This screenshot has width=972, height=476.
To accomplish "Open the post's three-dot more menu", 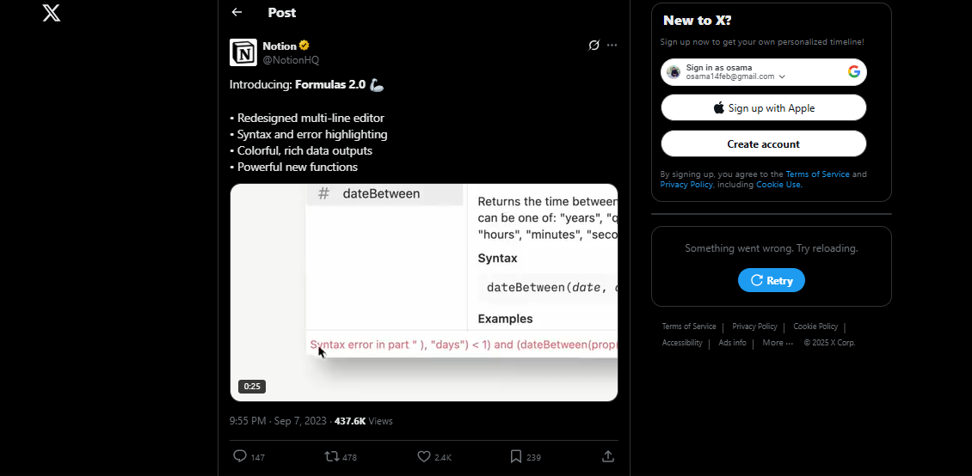I will [612, 46].
